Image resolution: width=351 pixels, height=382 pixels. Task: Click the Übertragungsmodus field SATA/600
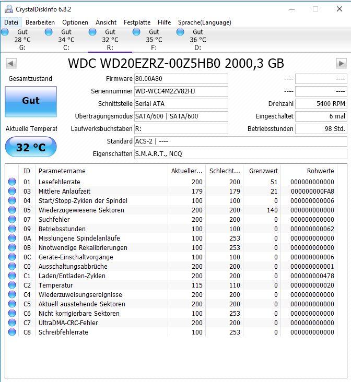pos(181,116)
